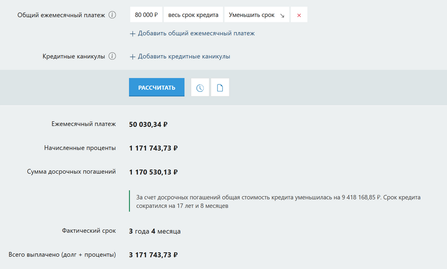Click info icon beside Кредитные каникулы
The height and width of the screenshot is (269, 447).
(x=112, y=56)
